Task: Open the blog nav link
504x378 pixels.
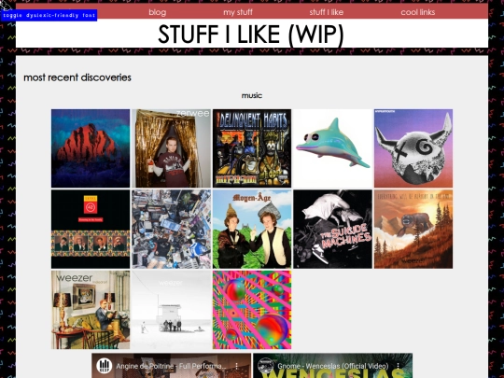Action: 158,12
